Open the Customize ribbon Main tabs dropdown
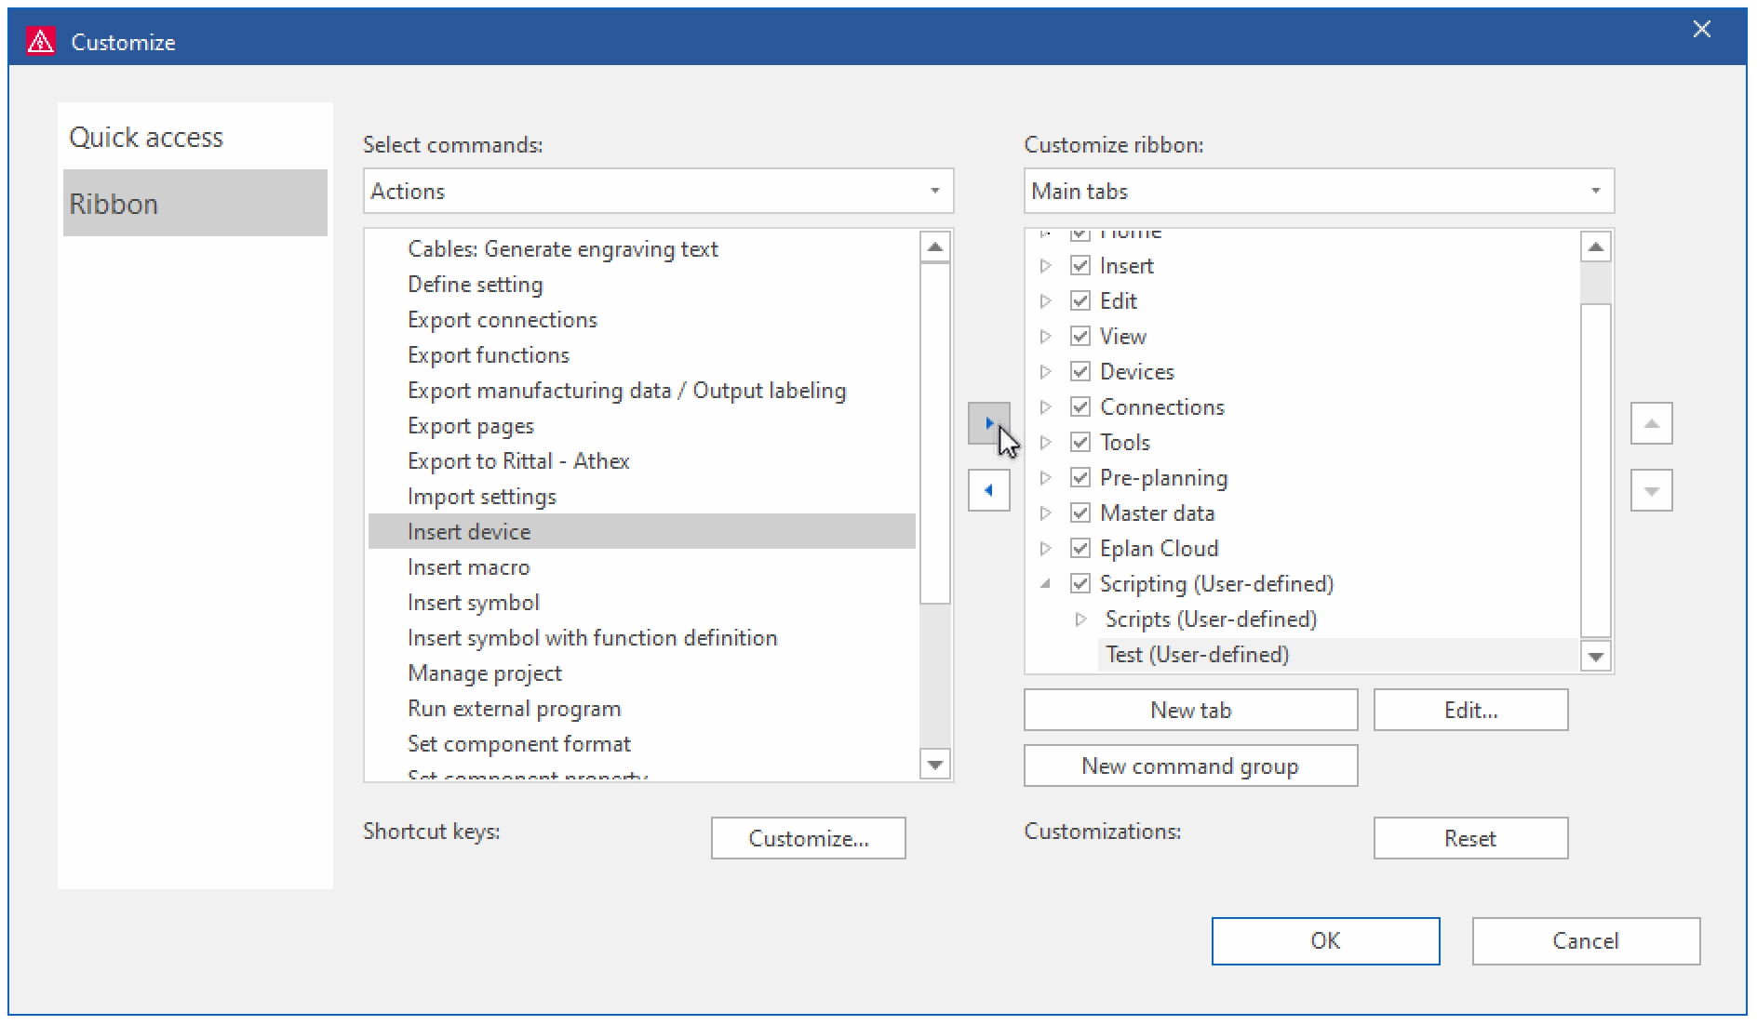1757x1025 pixels. [1319, 191]
